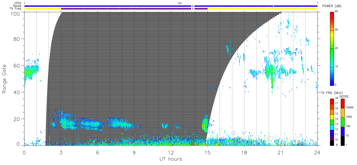Click POWER scale label "40"
Viewport: 357px width, 165px height.
[337, 11]
